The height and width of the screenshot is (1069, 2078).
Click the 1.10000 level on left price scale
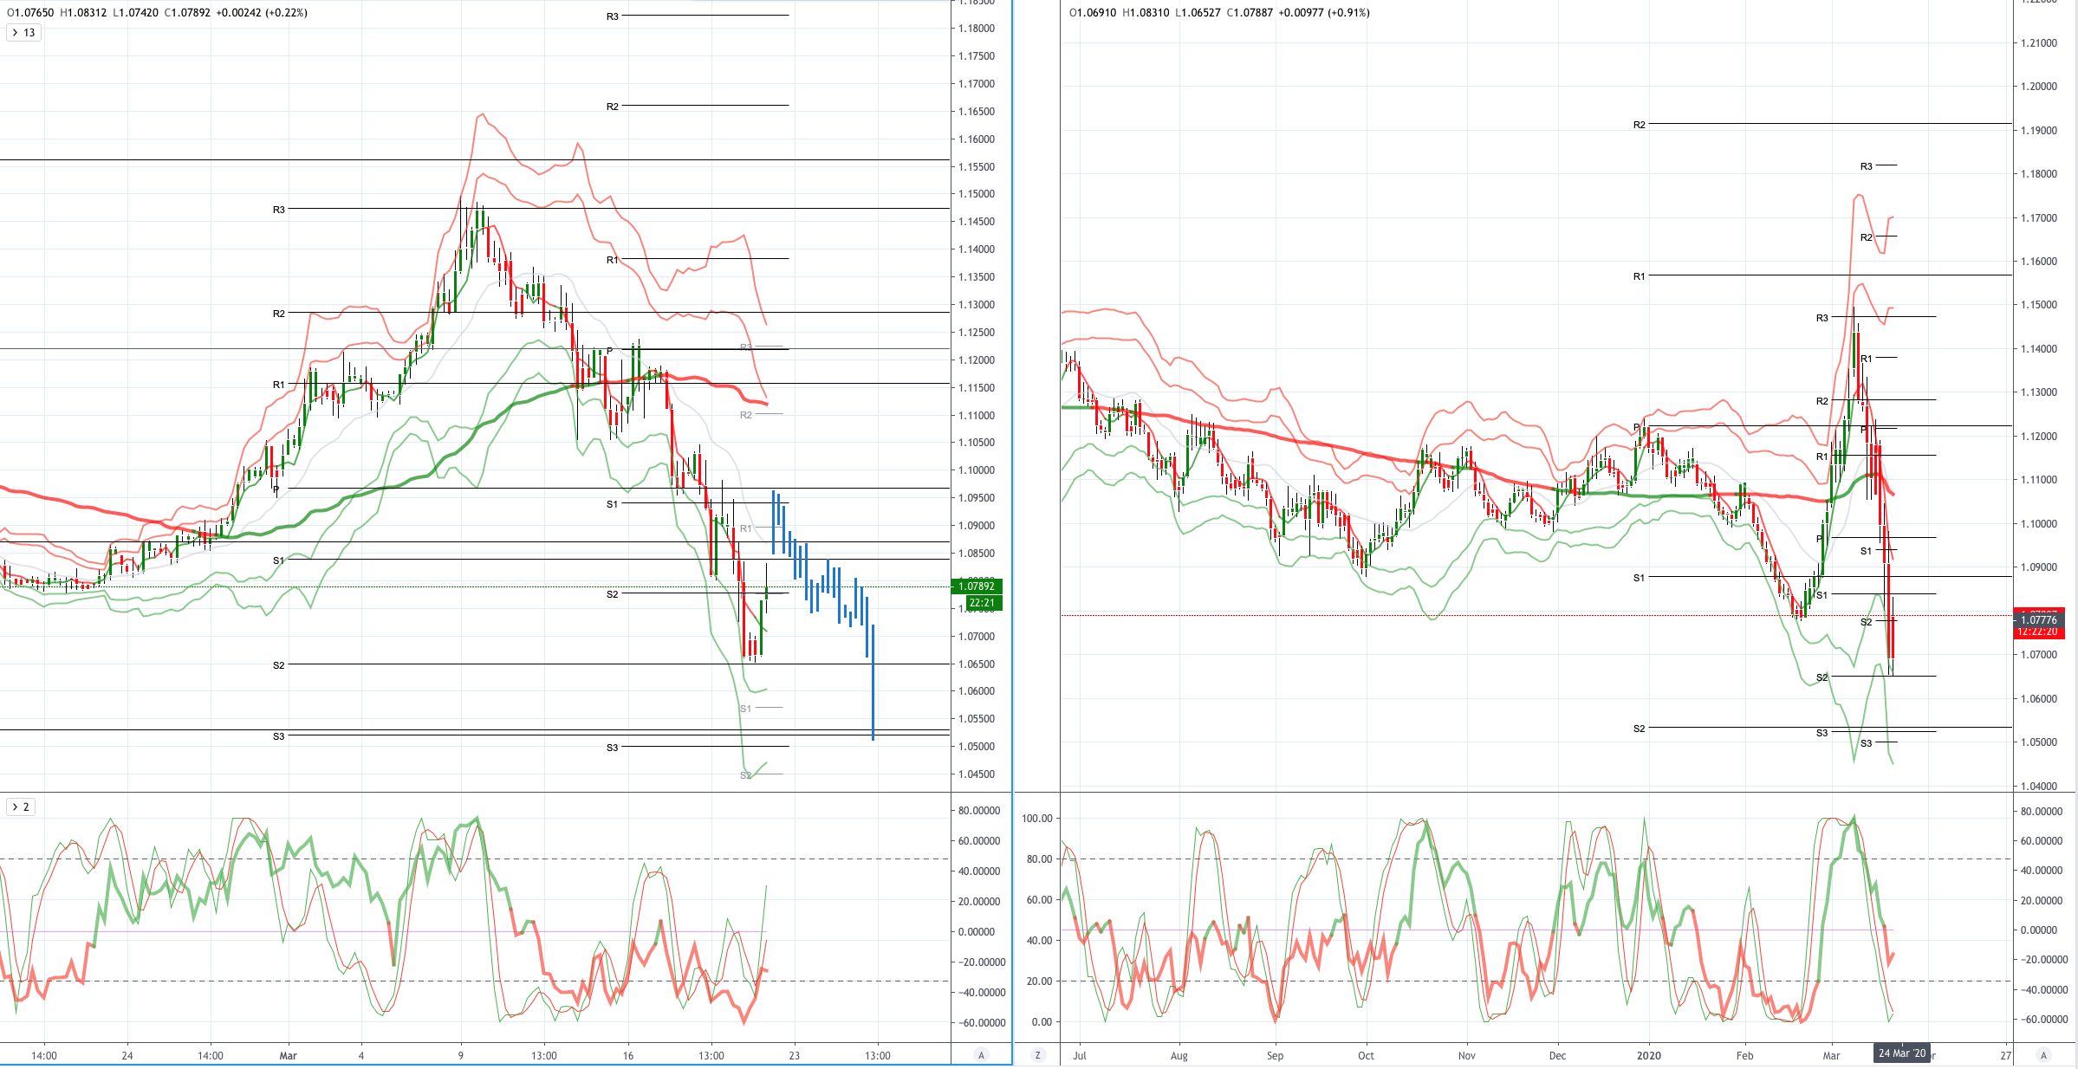(977, 470)
